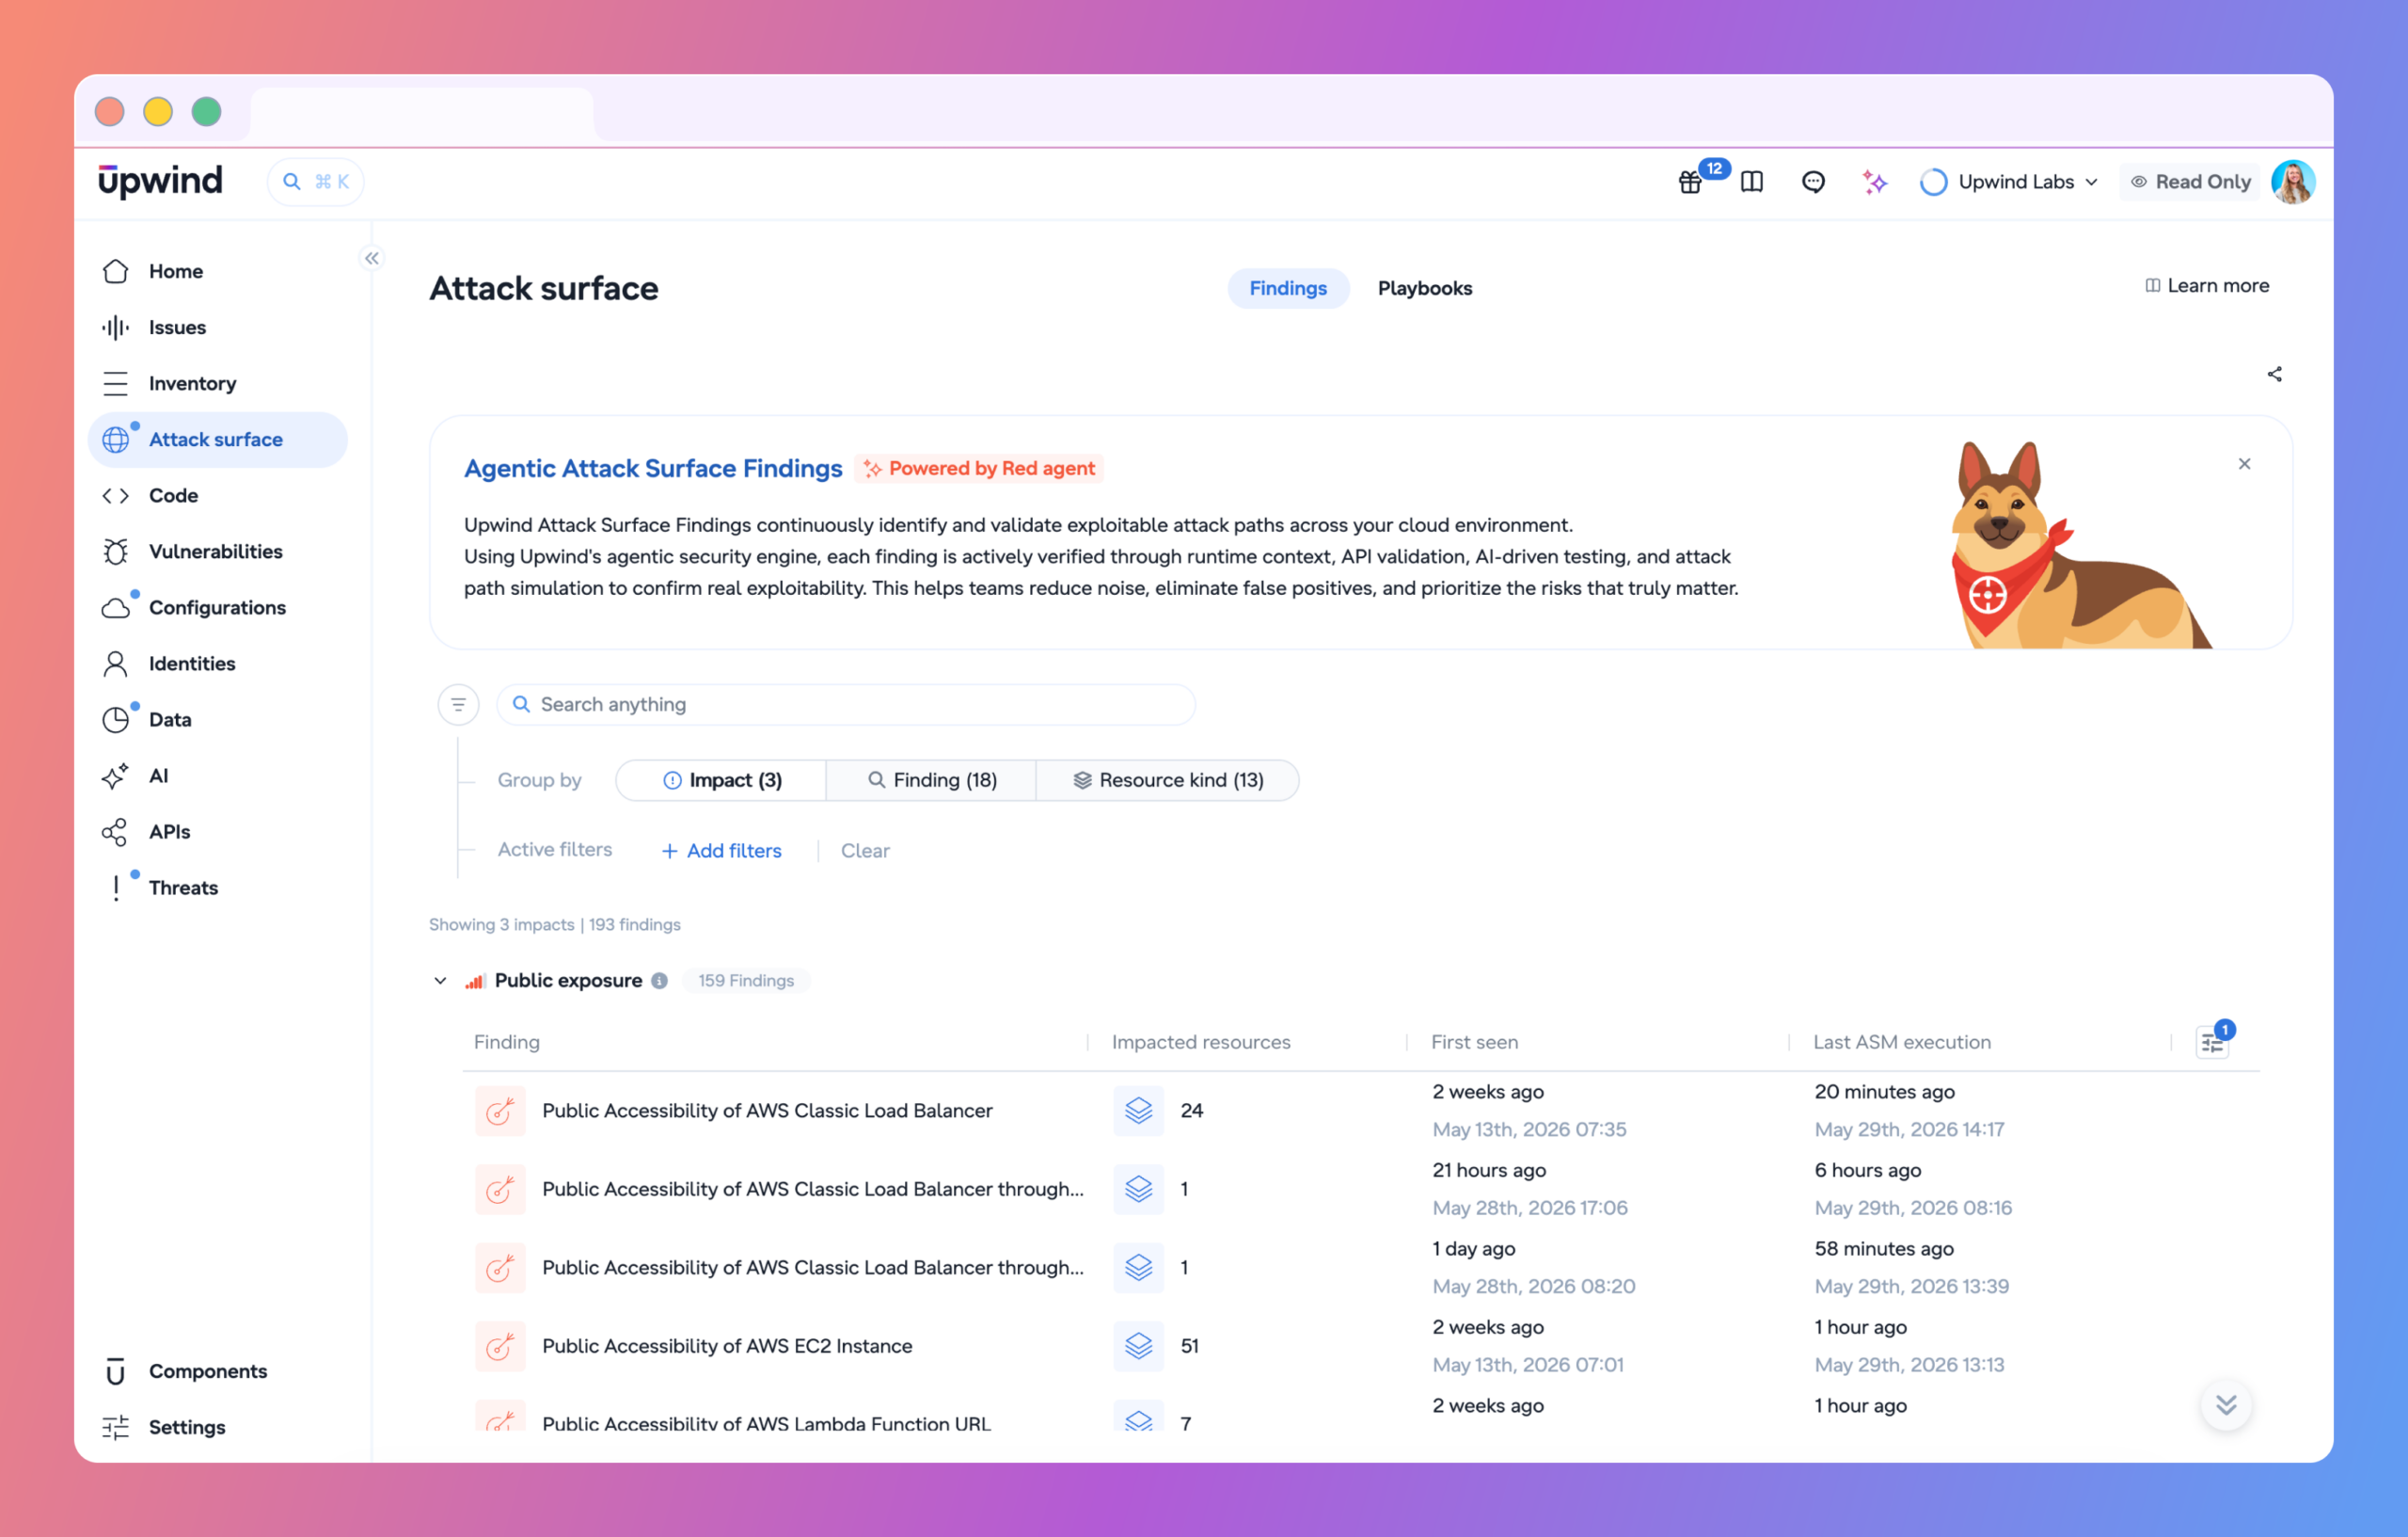Viewport: 2408px width, 1537px height.
Task: Open Threats in the sidebar
Action: pos(218,888)
